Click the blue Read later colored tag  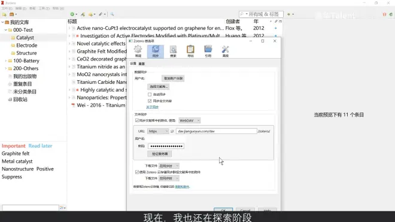(40, 146)
